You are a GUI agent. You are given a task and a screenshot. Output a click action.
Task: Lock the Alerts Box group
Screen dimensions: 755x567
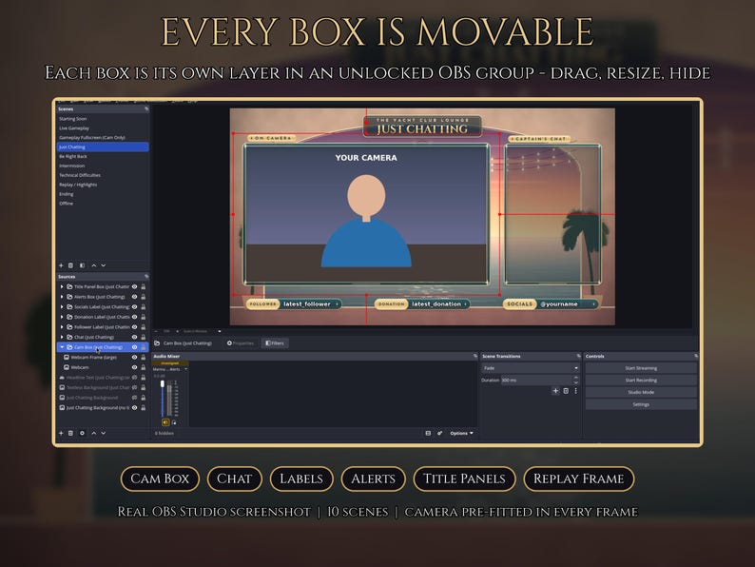click(143, 297)
